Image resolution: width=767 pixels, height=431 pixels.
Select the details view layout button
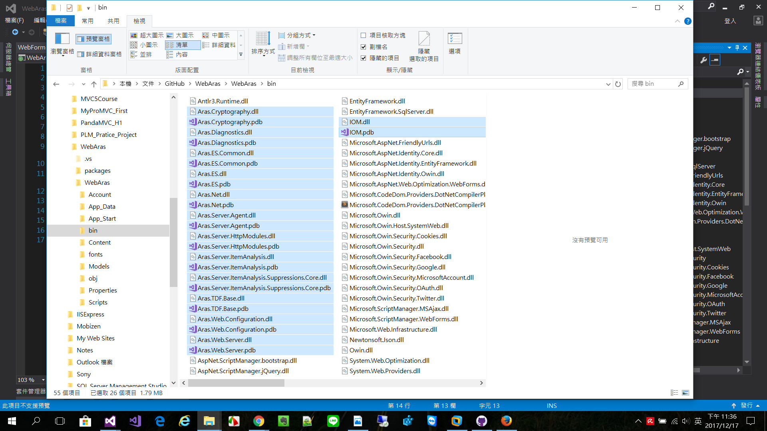(219, 45)
